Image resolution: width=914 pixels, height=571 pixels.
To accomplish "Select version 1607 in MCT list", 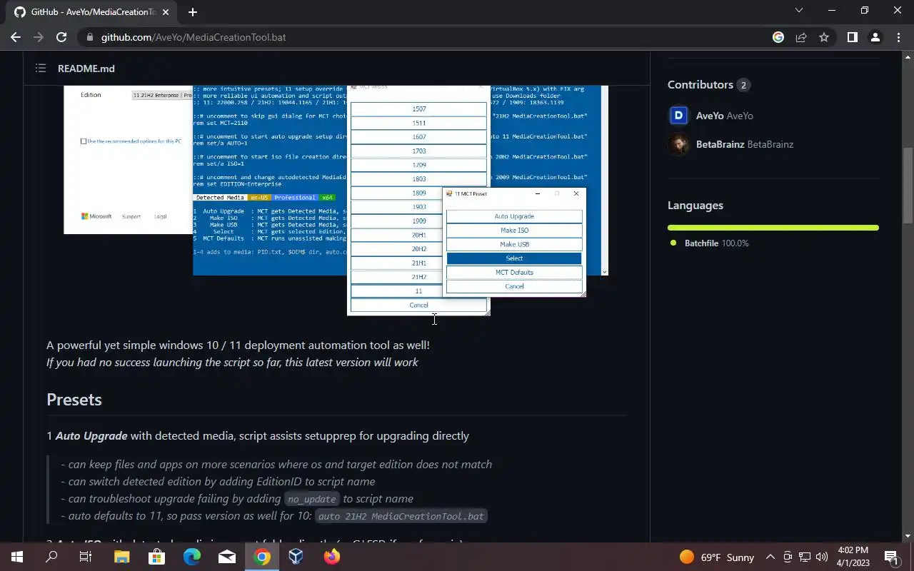I will (419, 137).
